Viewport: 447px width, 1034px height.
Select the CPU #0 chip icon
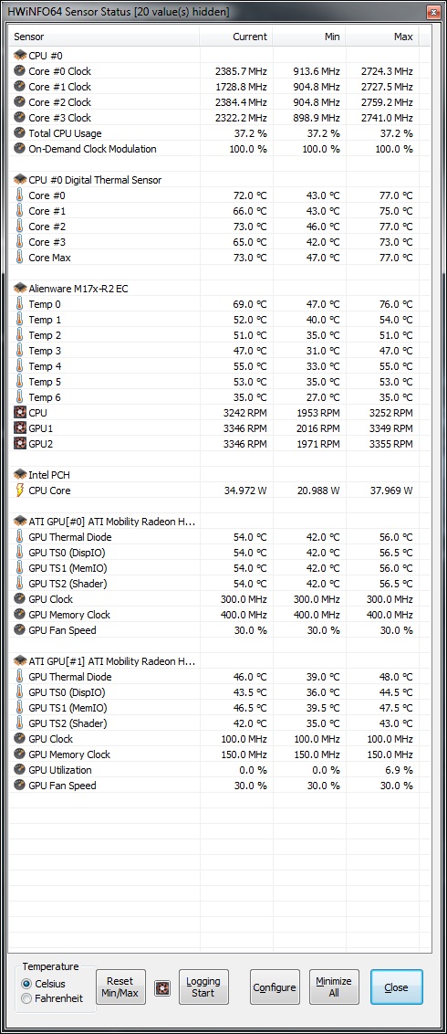(x=20, y=56)
